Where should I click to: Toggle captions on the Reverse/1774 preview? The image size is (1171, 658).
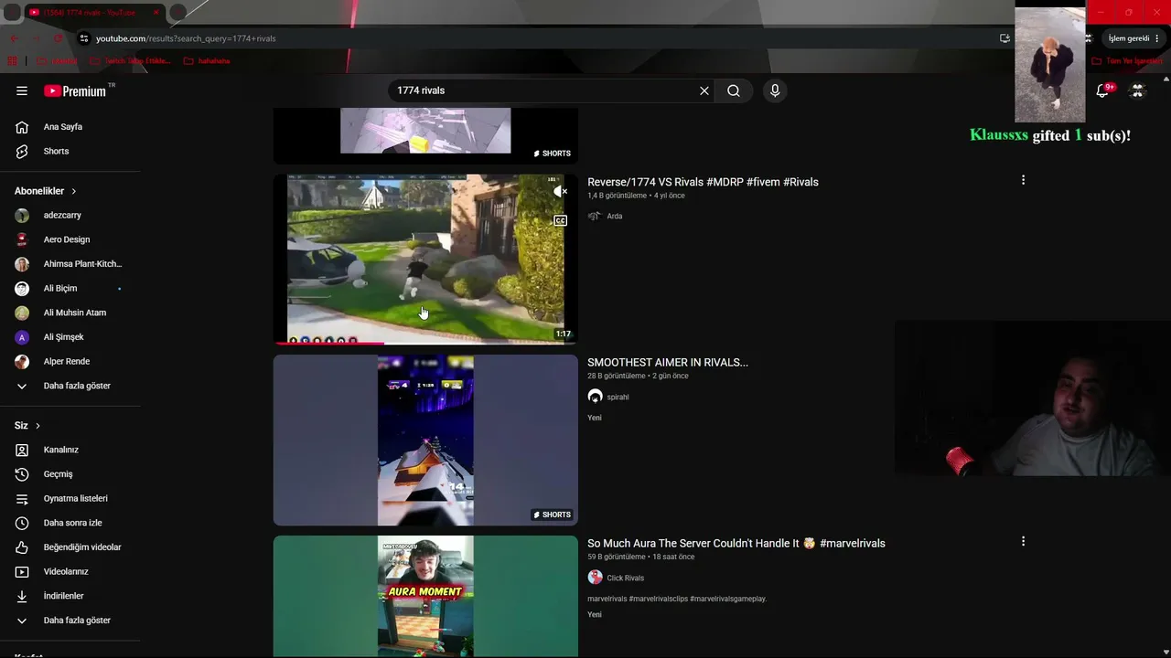560,220
